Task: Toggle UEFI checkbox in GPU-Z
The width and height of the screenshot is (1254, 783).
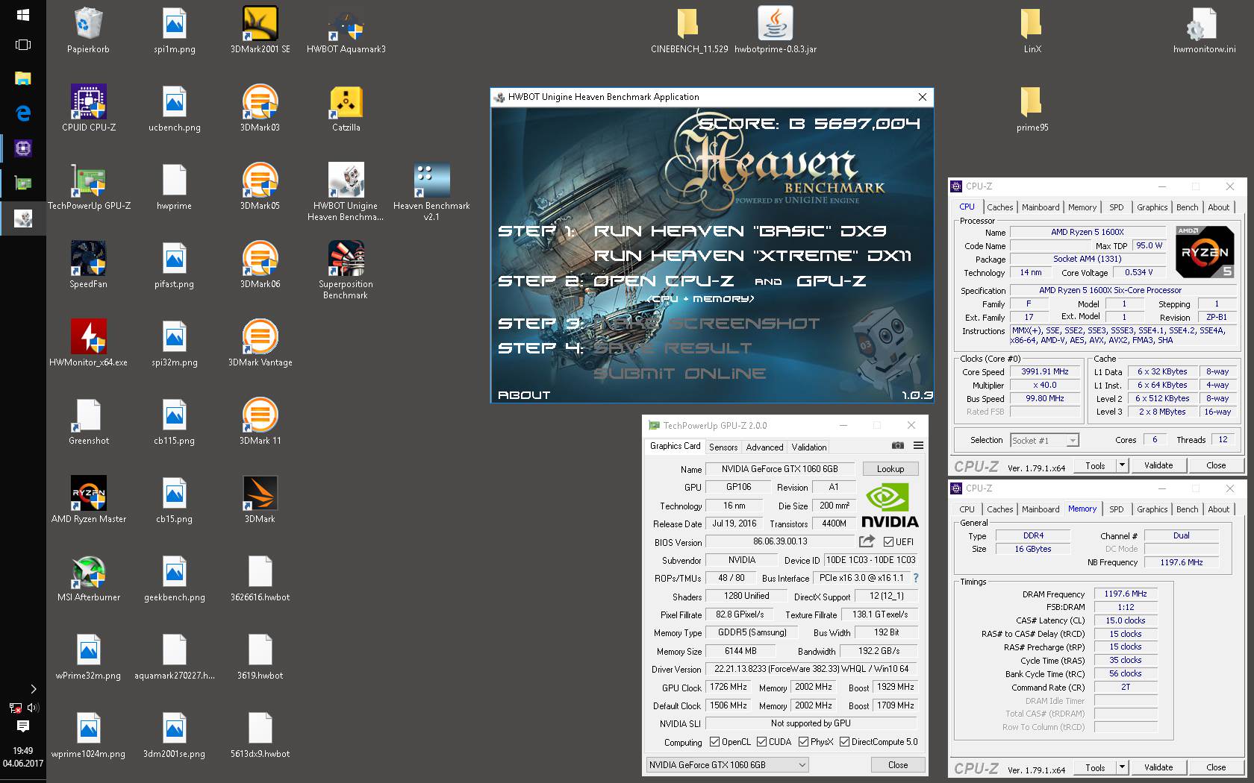Action: (888, 542)
